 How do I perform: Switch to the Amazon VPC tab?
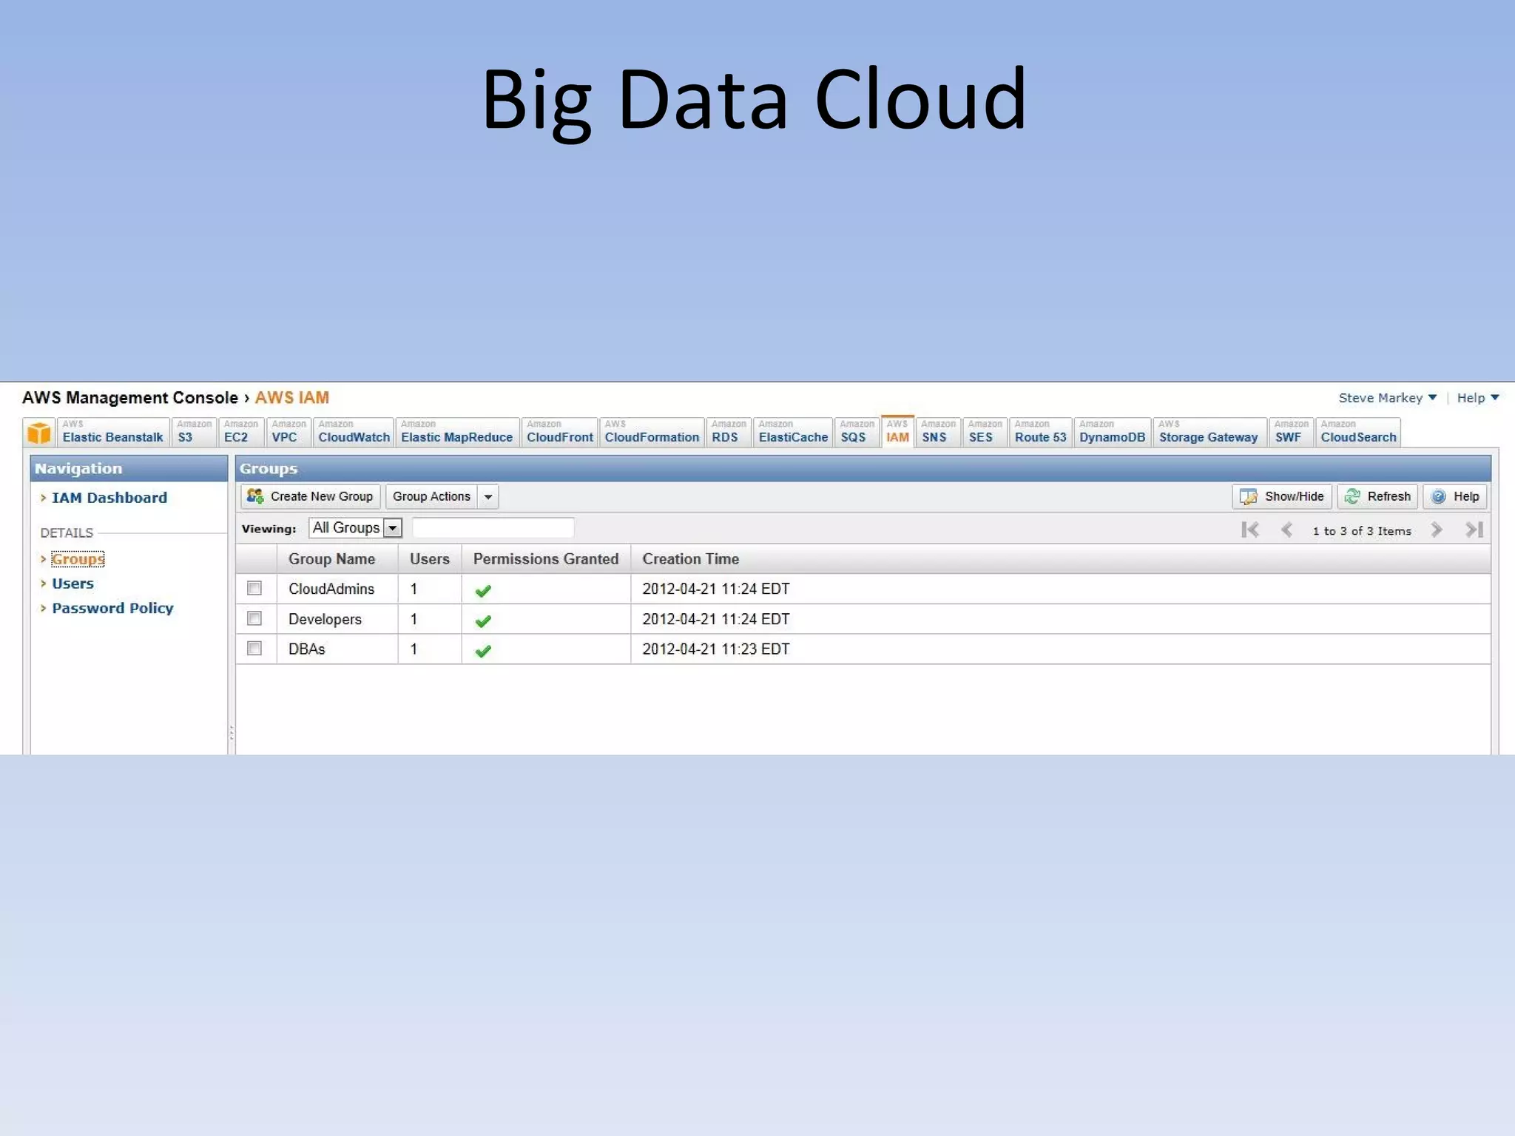click(288, 432)
